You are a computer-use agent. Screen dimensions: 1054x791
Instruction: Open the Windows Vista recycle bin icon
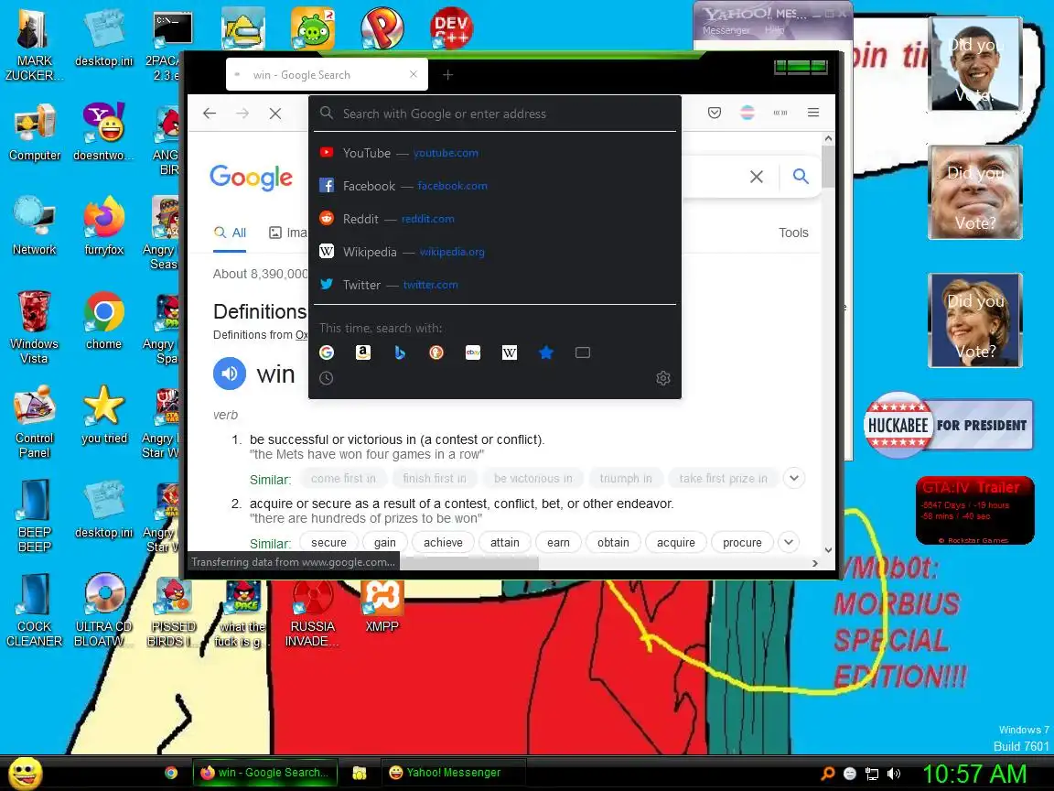[34, 327]
